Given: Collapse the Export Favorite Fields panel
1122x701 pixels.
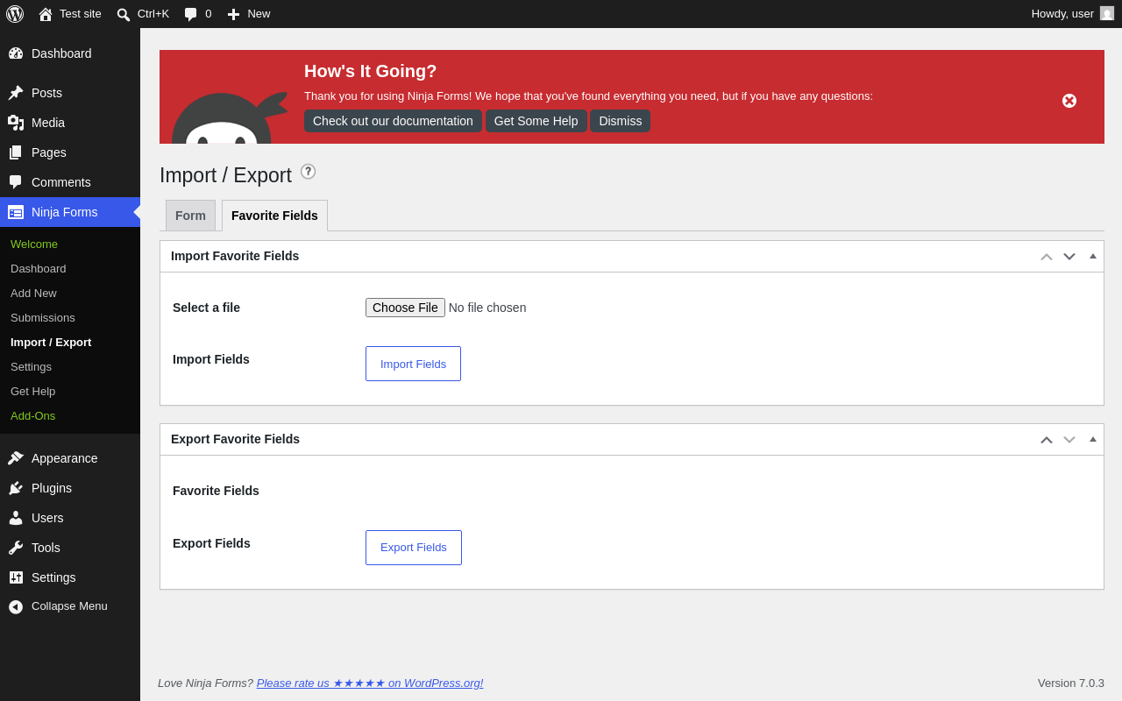Looking at the screenshot, I should [x=1093, y=439].
